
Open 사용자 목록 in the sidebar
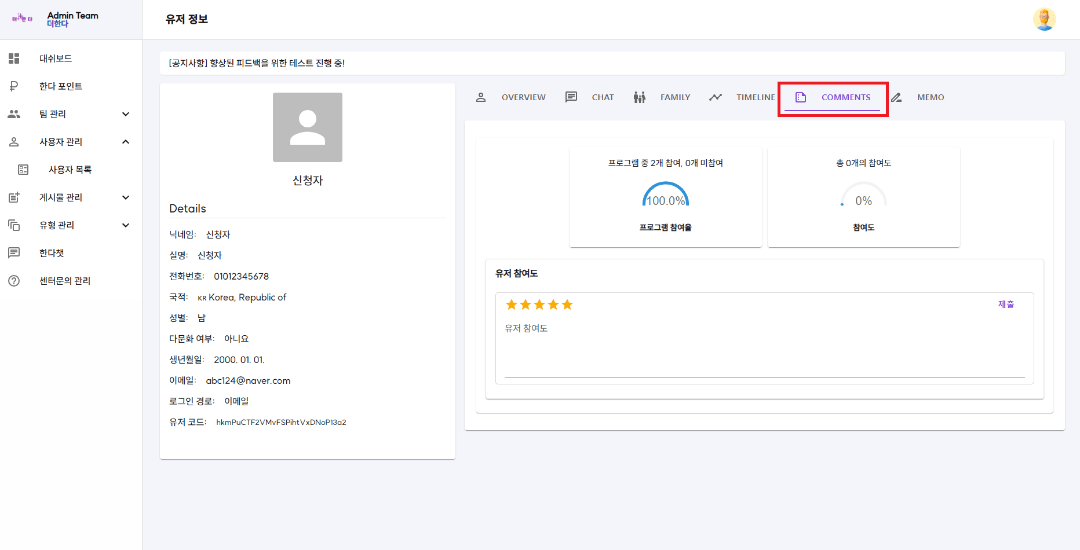point(71,170)
